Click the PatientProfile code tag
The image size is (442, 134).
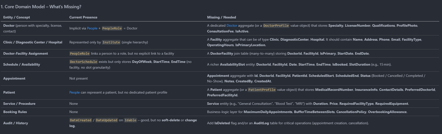[262, 90]
